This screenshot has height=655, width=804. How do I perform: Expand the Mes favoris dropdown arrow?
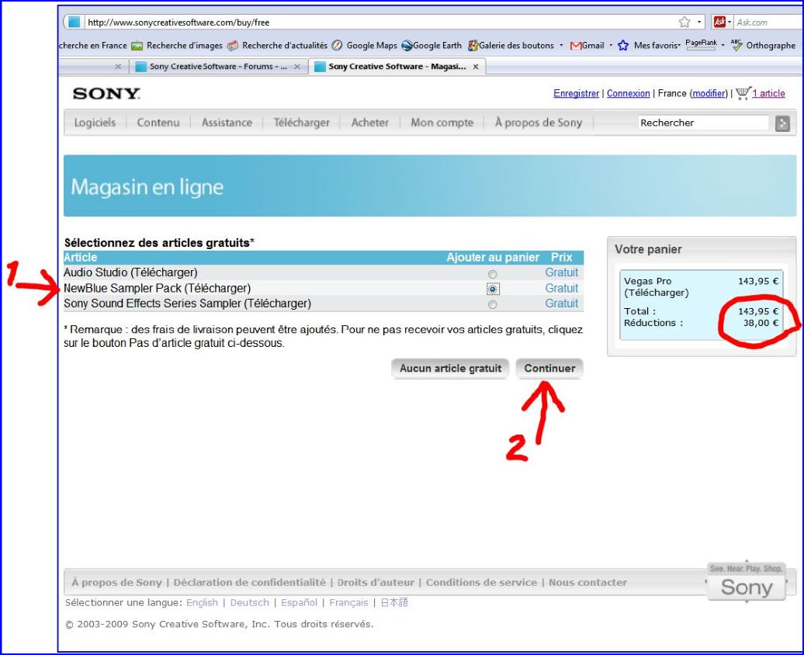(x=679, y=46)
